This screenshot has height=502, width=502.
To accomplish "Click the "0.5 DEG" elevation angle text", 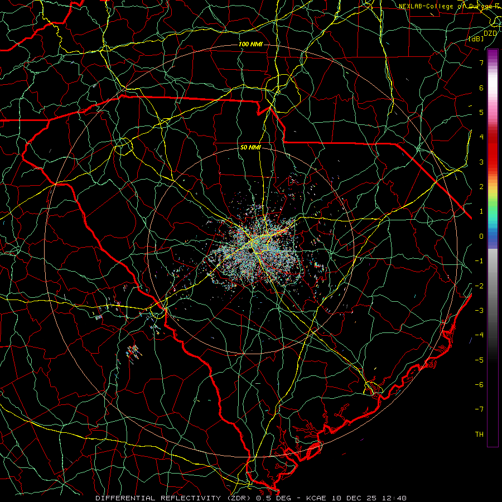I will click(x=275, y=498).
